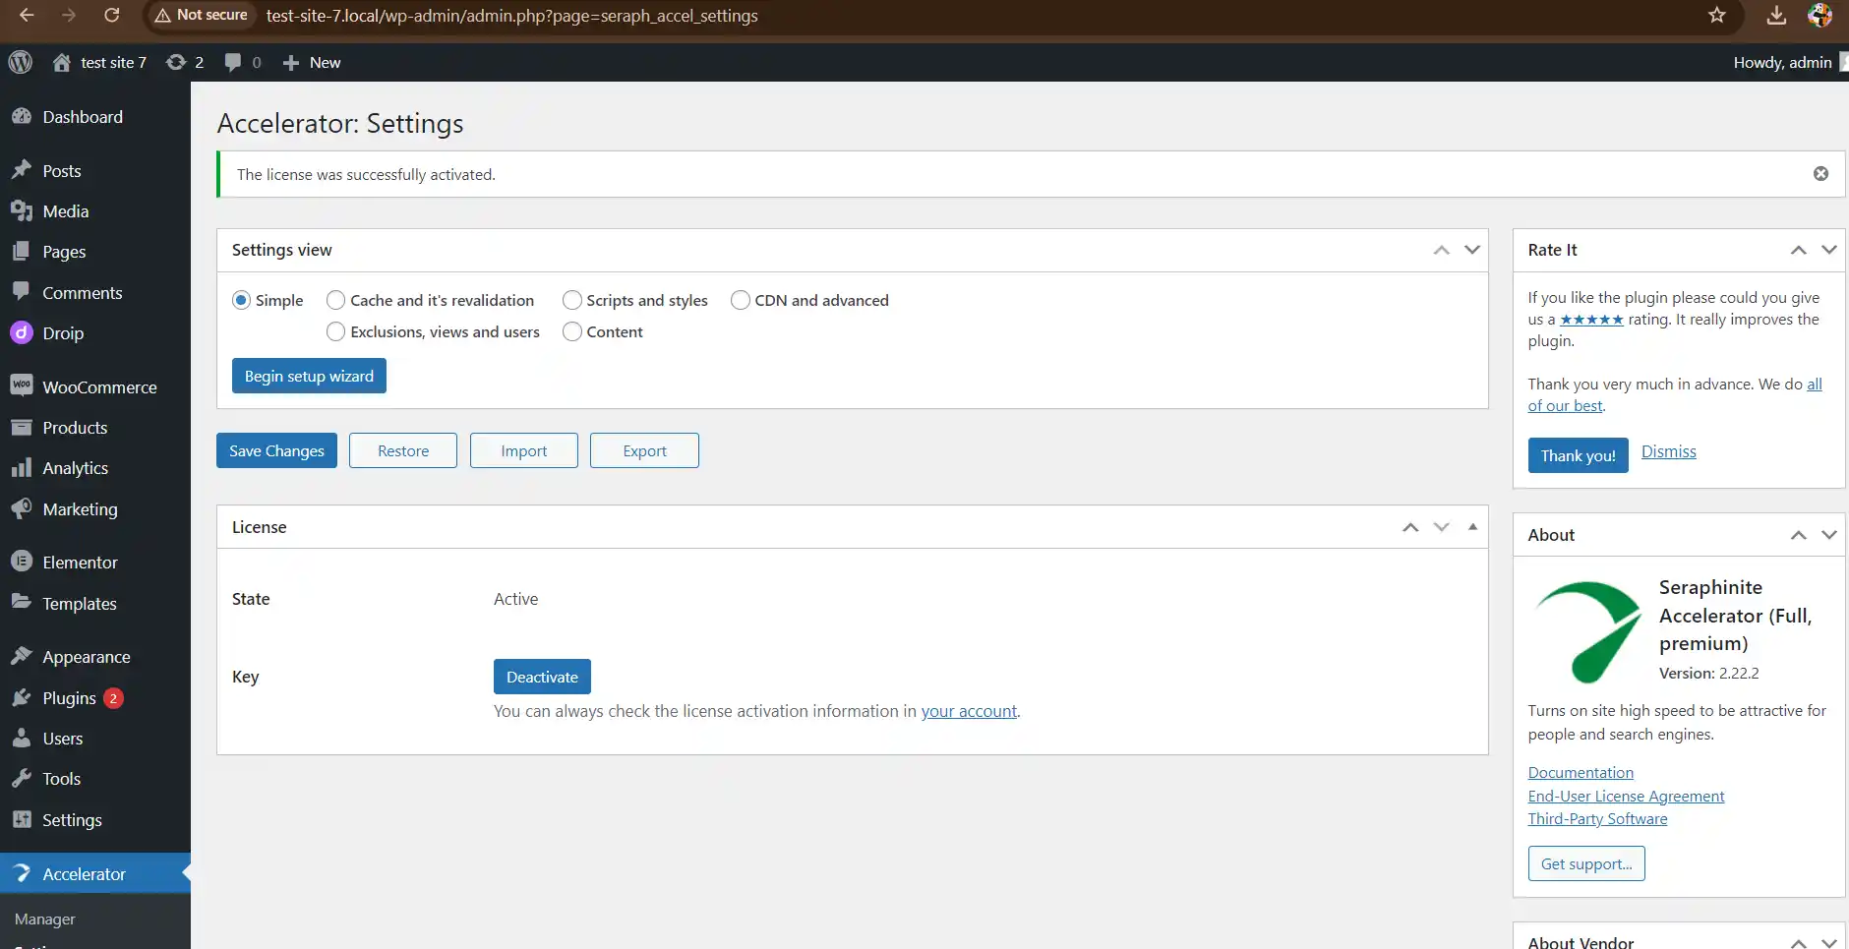Open the New menu in admin bar

click(311, 62)
